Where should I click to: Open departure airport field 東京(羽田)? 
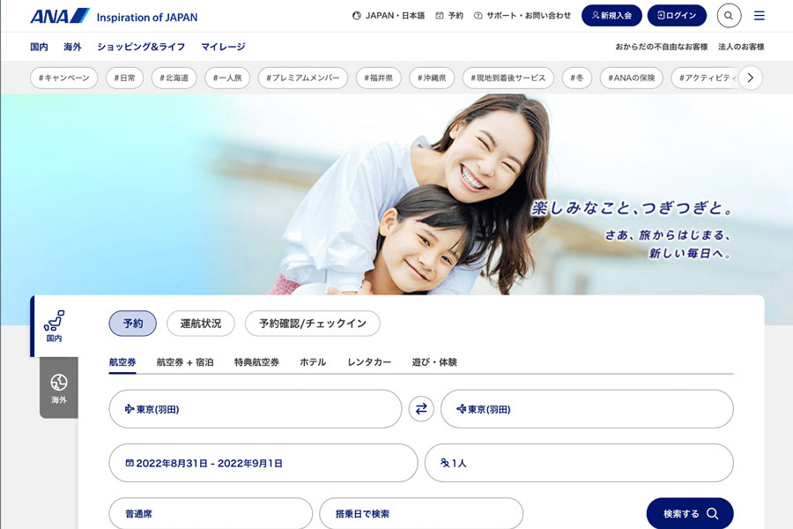tap(256, 409)
